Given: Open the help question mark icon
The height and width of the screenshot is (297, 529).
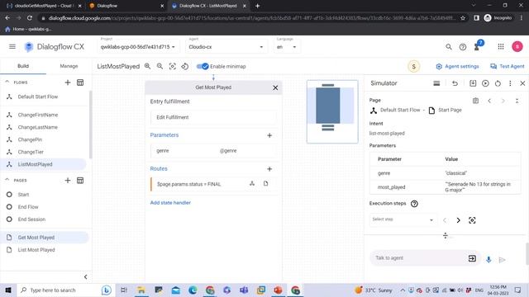Looking at the screenshot, I should (x=463, y=47).
